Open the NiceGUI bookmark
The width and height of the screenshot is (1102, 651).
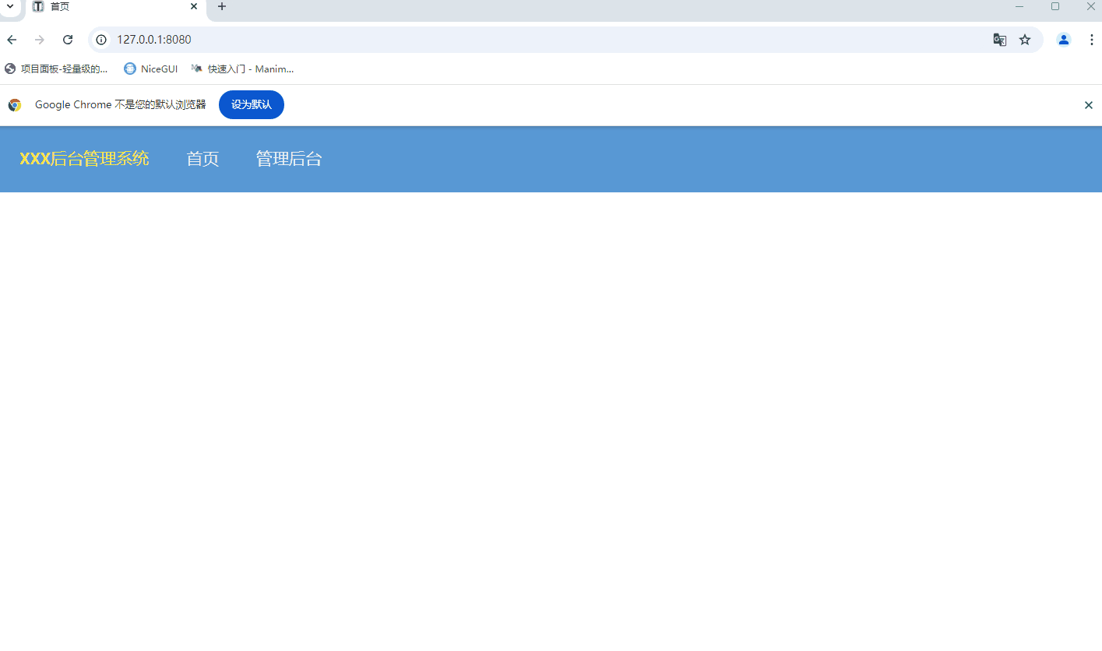(x=151, y=69)
